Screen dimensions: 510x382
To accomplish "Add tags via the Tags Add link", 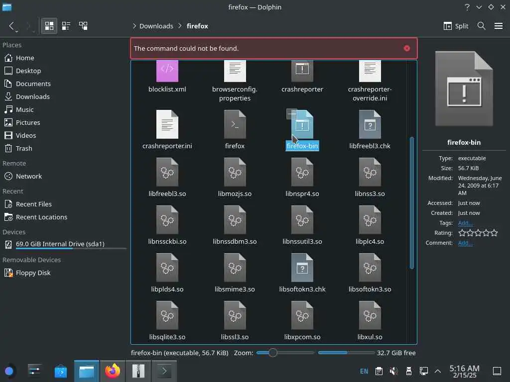I will pos(465,223).
